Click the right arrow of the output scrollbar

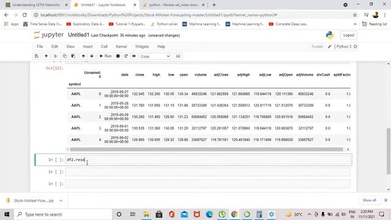[348, 149]
